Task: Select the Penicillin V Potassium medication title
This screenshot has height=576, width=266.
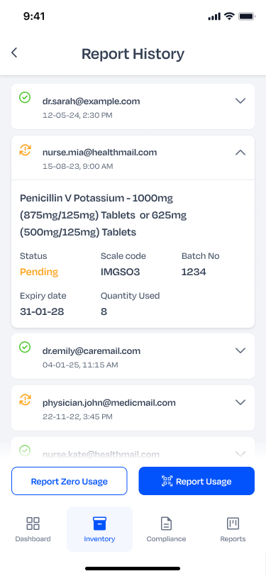Action: point(104,215)
